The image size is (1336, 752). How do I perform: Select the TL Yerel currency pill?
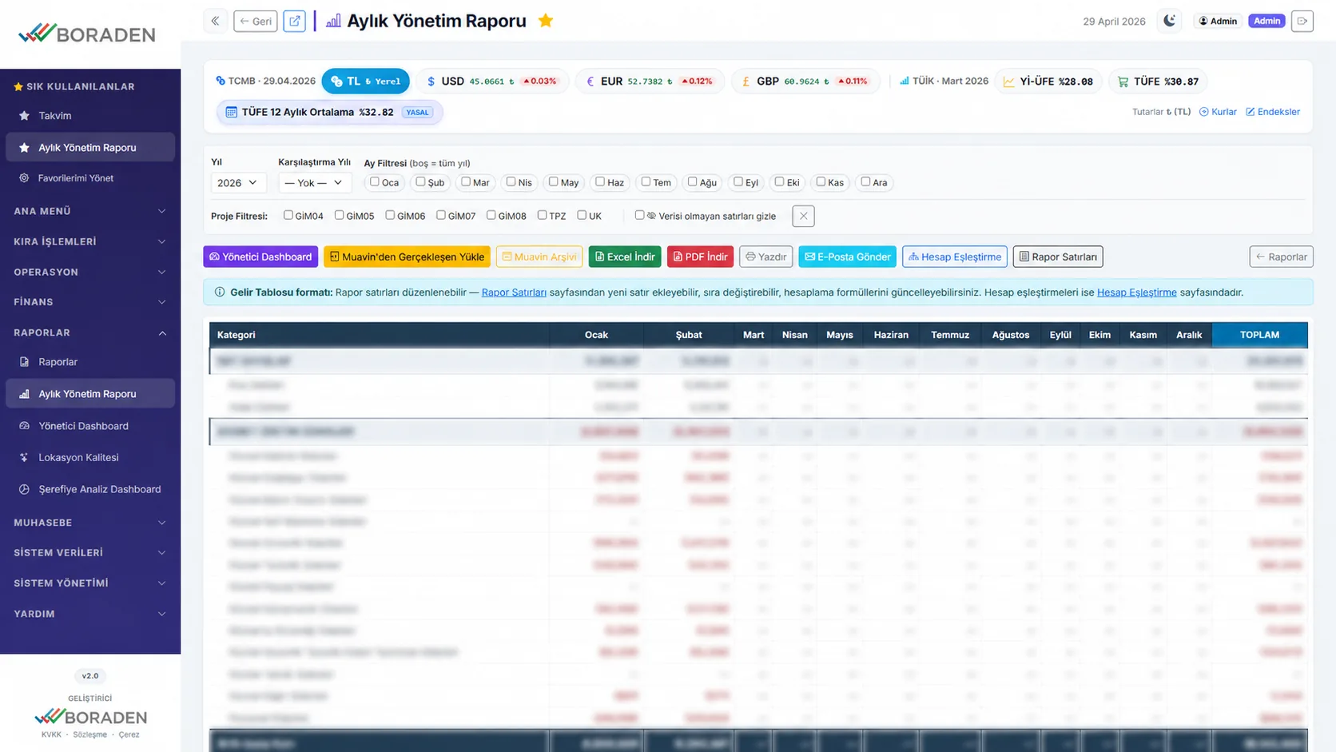[365, 82]
